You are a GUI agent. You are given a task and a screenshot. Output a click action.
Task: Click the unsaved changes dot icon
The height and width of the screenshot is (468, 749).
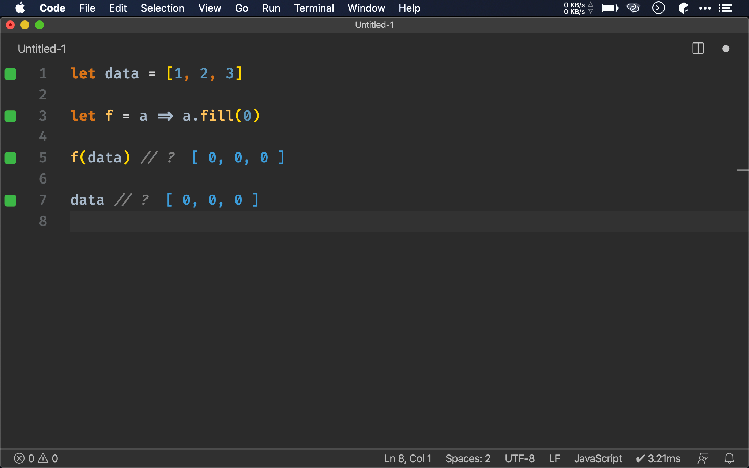tap(726, 49)
